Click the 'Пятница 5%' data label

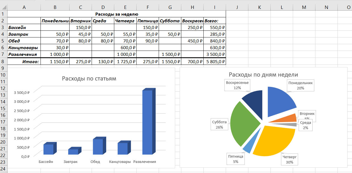[236, 159]
